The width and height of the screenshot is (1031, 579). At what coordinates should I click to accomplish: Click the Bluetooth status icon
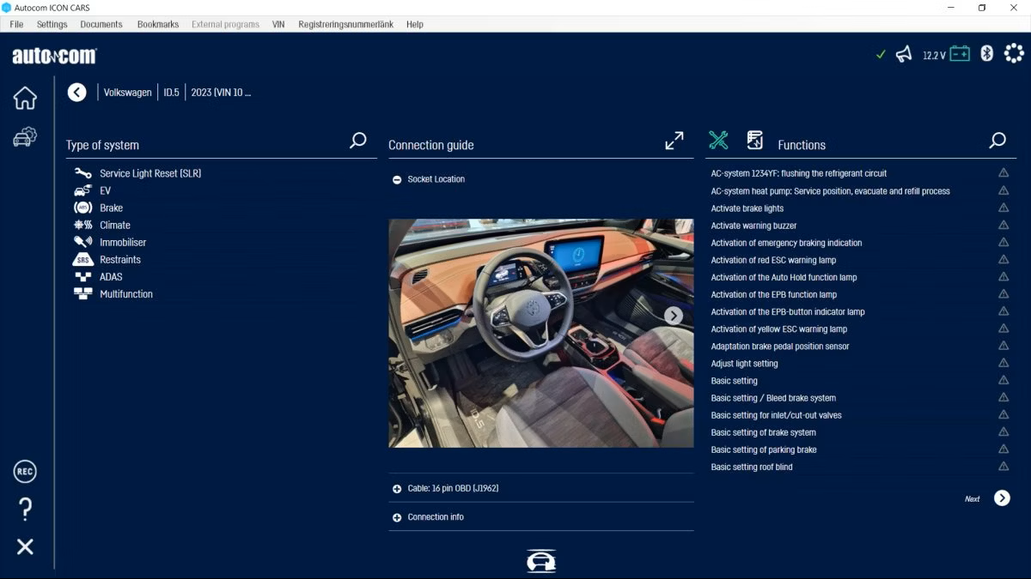click(x=987, y=54)
